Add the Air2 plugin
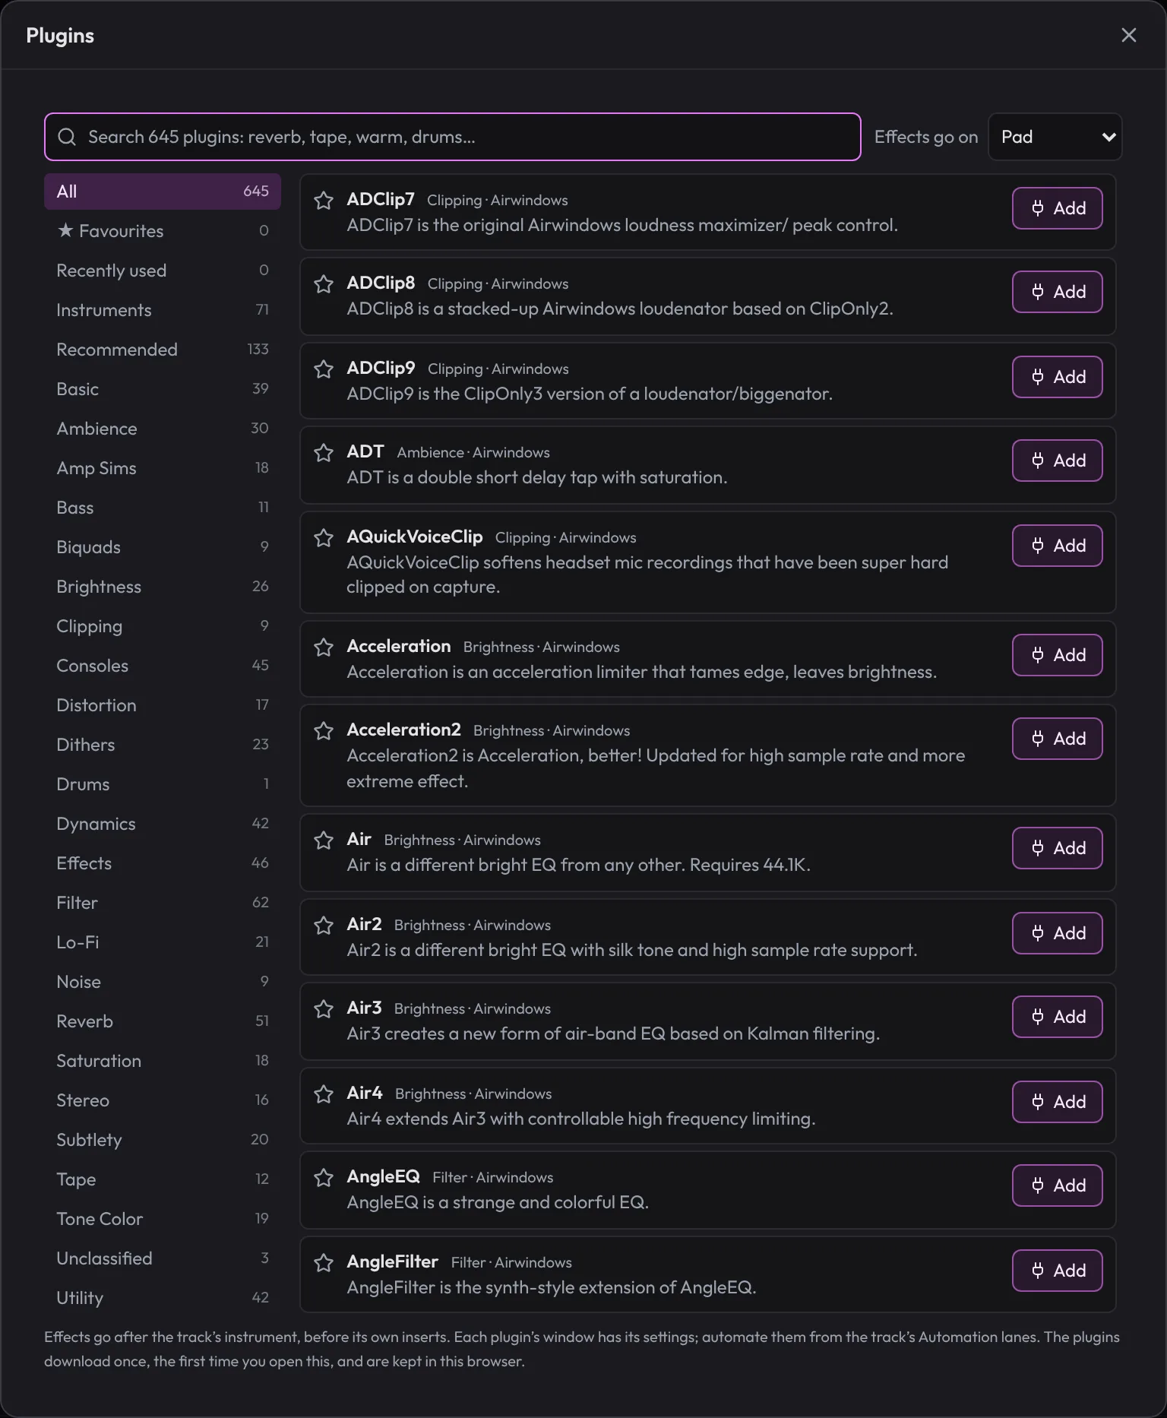 click(1057, 933)
